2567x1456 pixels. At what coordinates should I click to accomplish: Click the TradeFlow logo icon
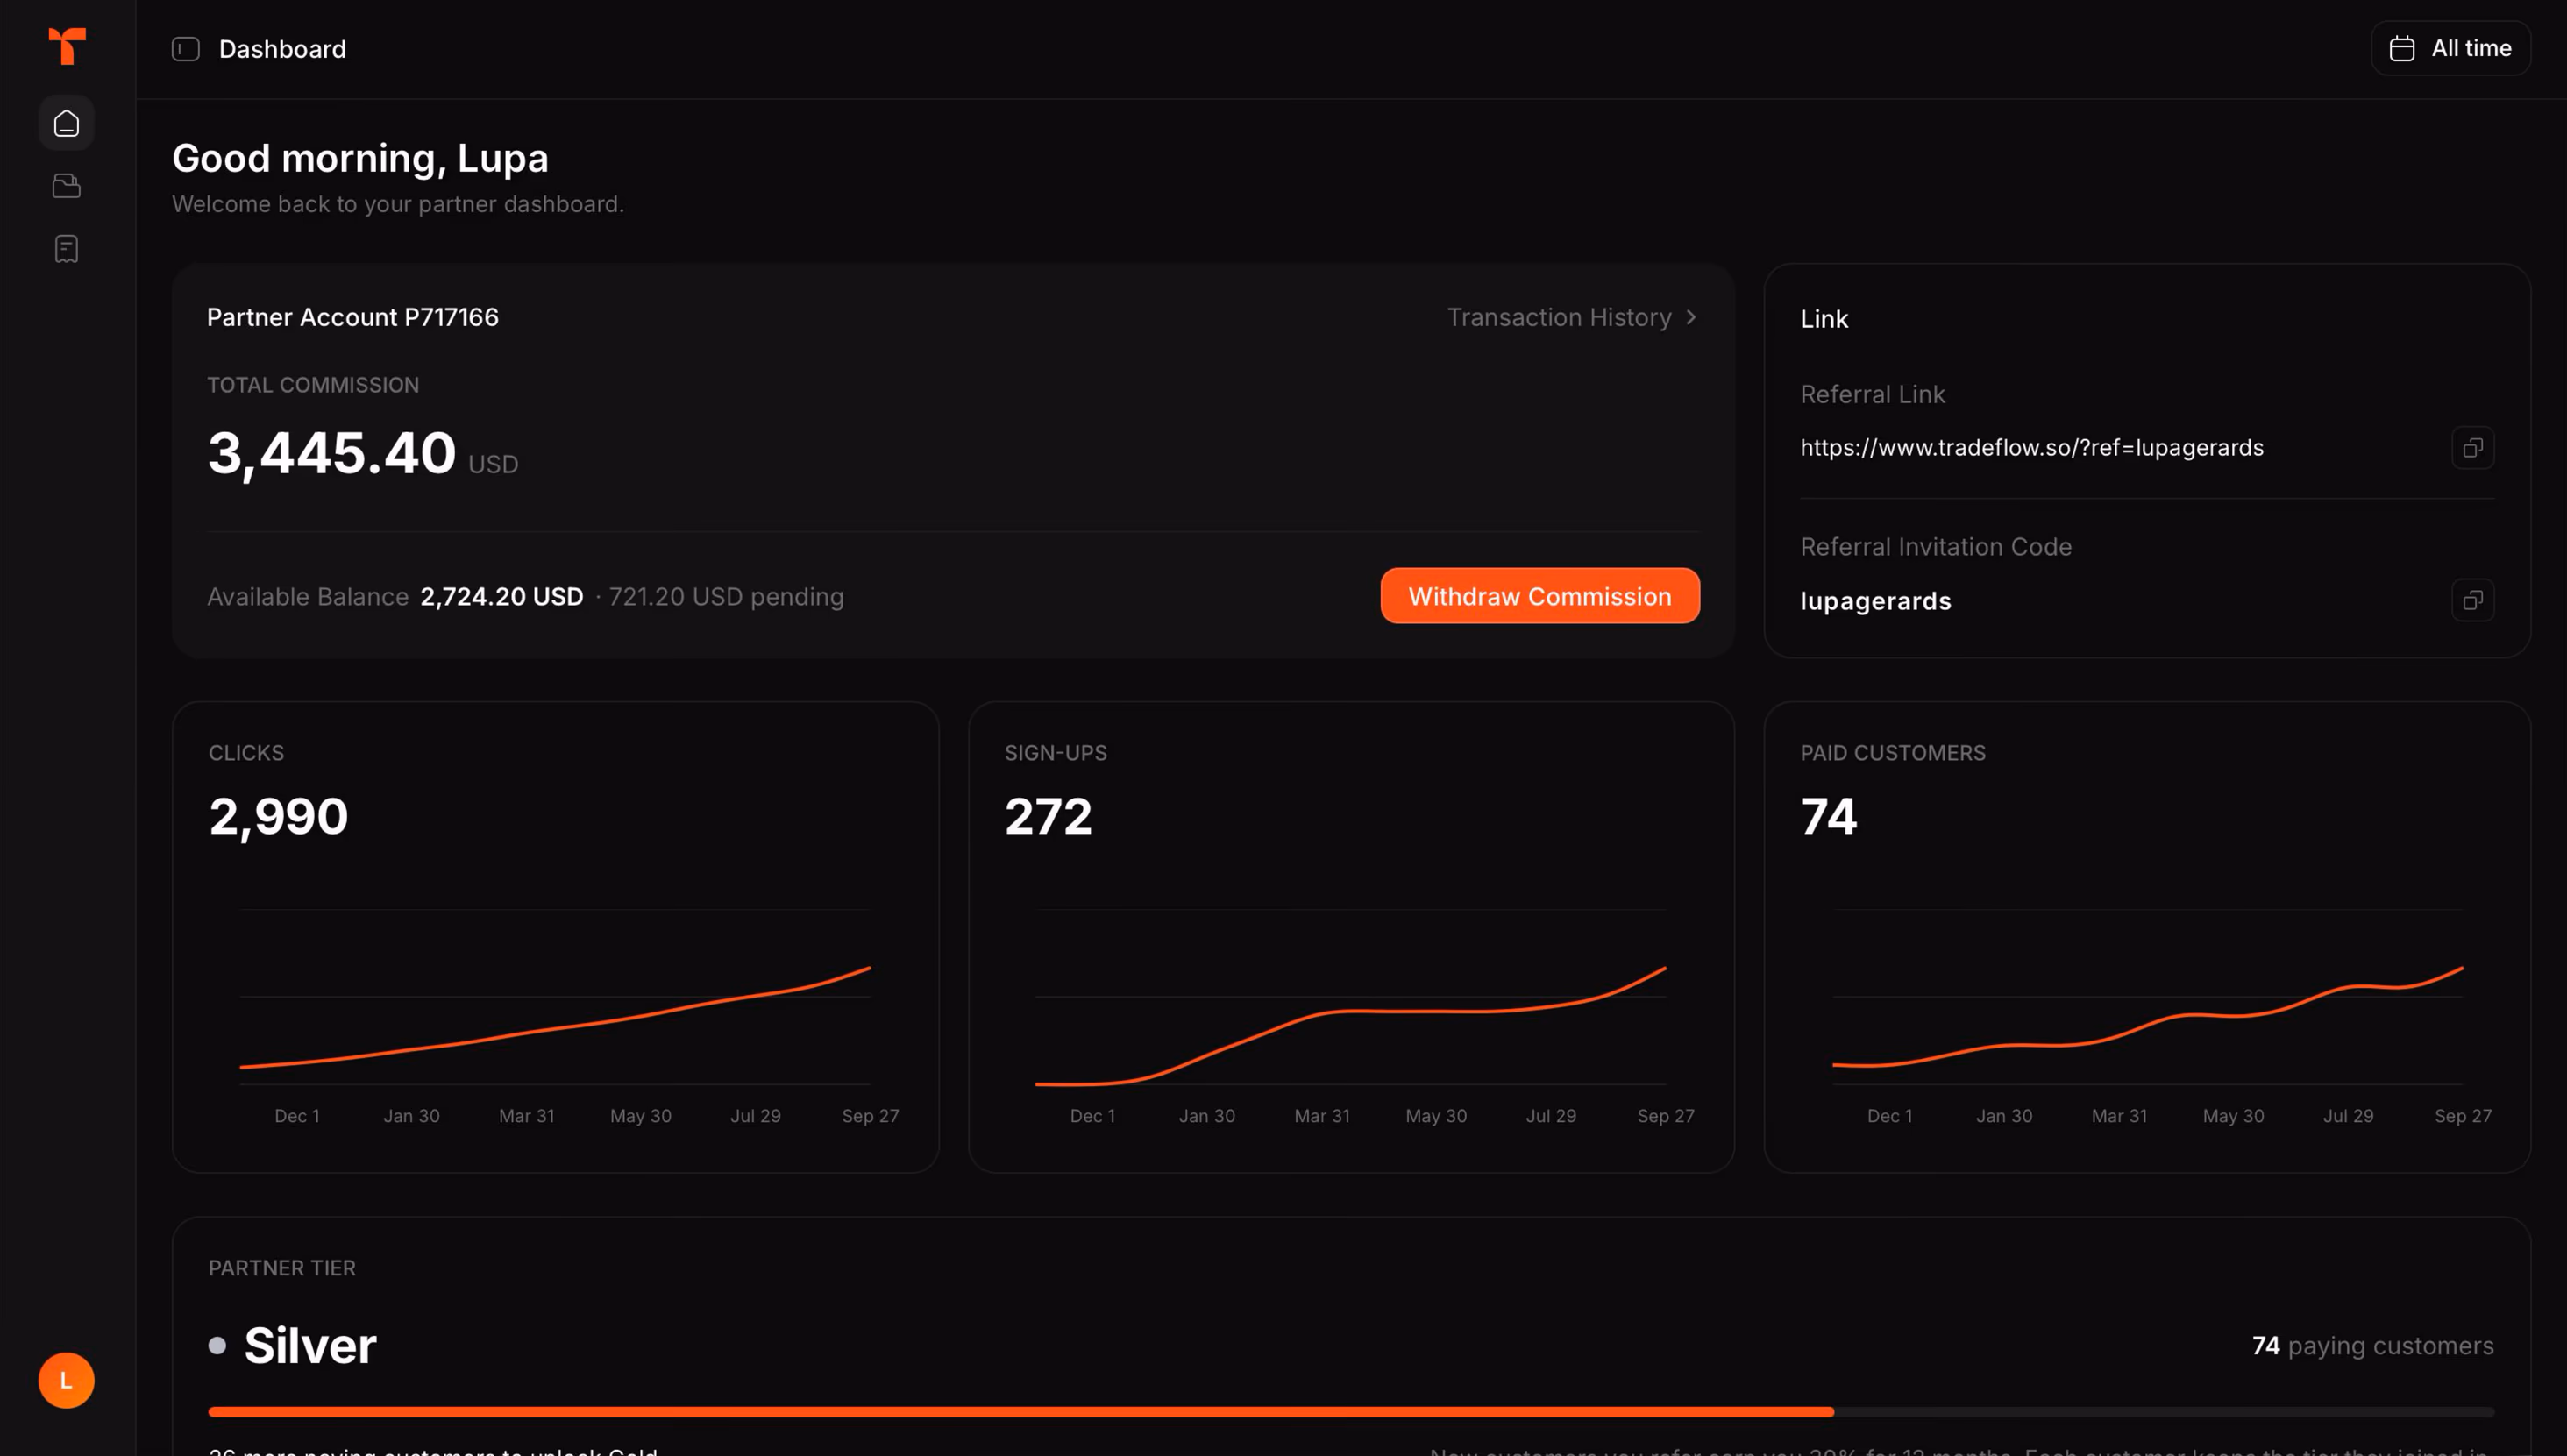pos(67,46)
